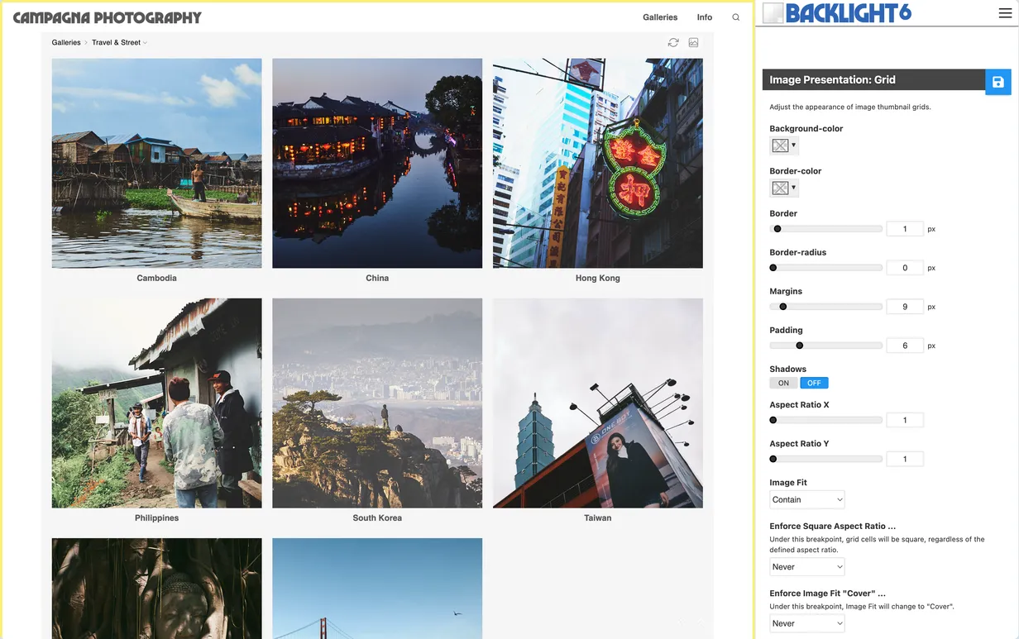Viewport: 1019px width, 639px height.
Task: Click the South Korea mountain thumbnail
Action: [x=377, y=403]
